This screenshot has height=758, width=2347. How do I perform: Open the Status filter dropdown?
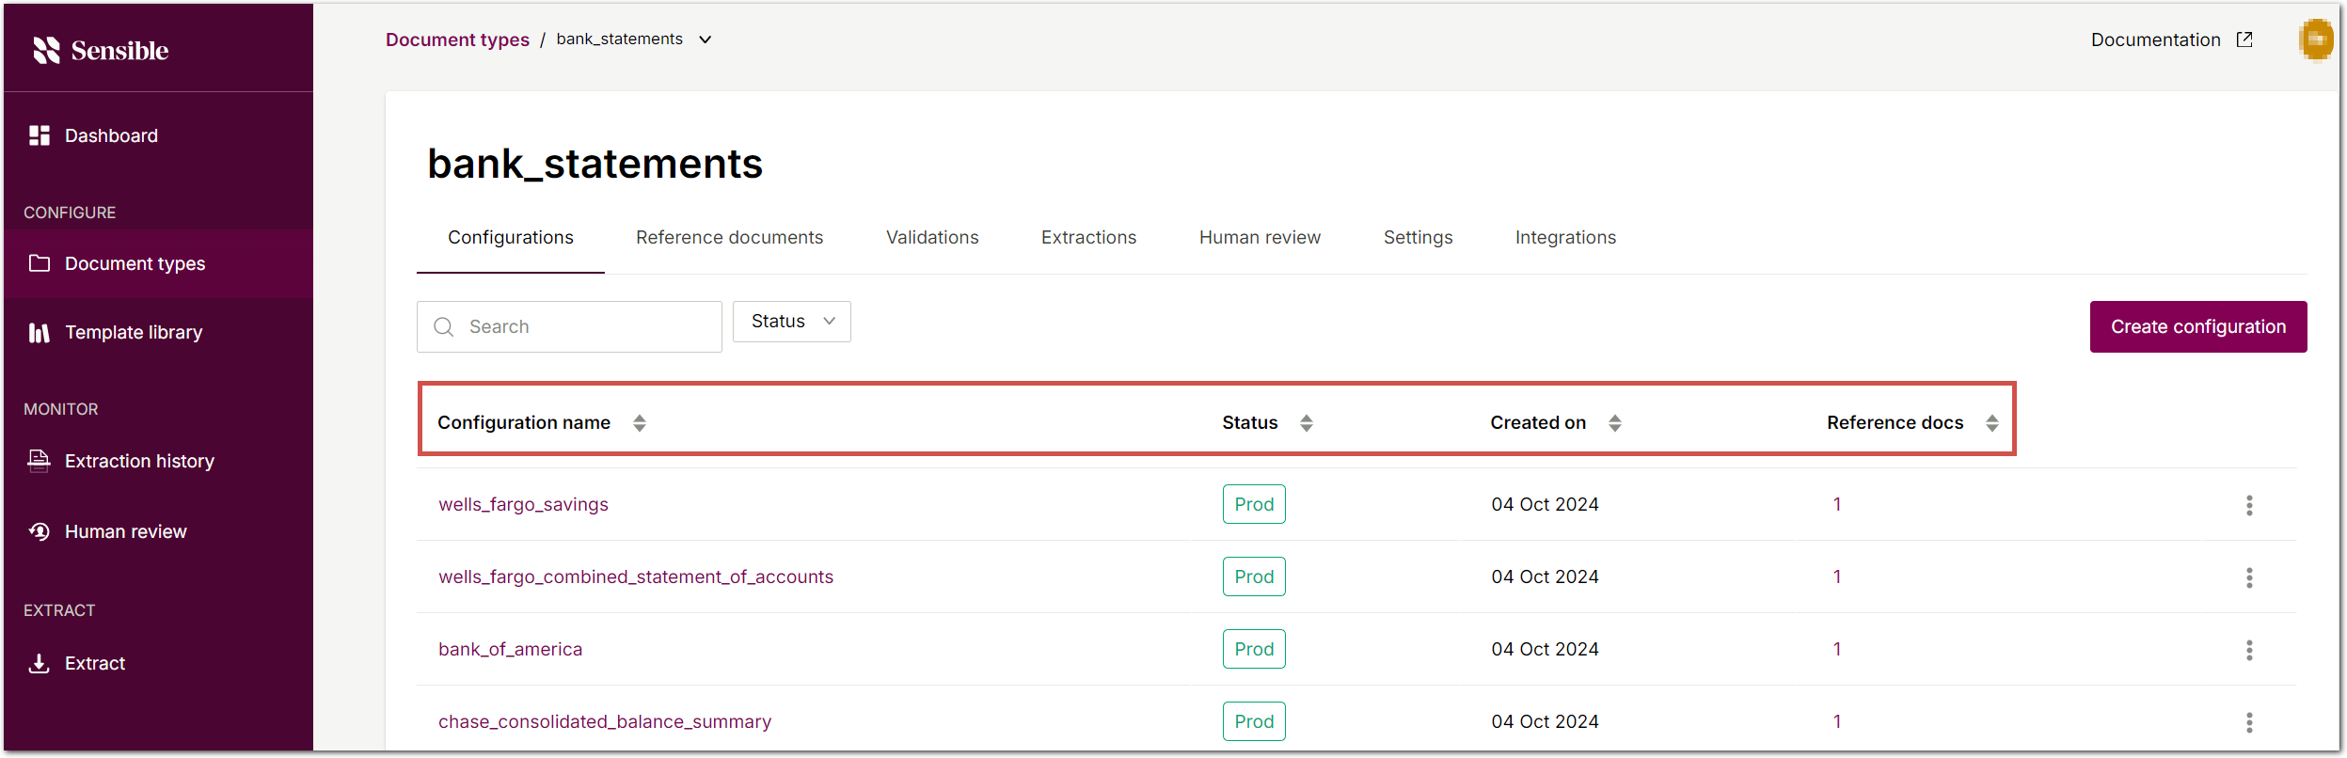coord(792,322)
